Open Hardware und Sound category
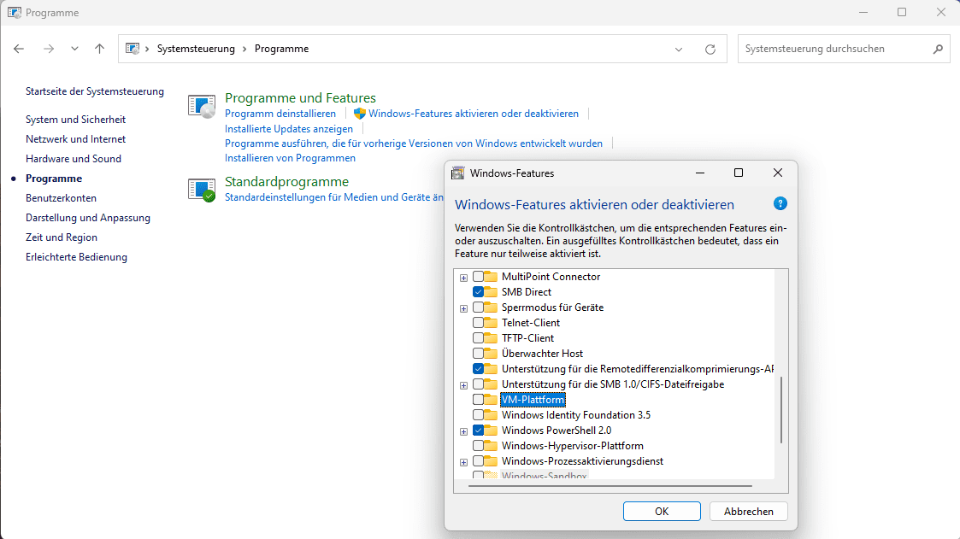The image size is (960, 539). [74, 159]
